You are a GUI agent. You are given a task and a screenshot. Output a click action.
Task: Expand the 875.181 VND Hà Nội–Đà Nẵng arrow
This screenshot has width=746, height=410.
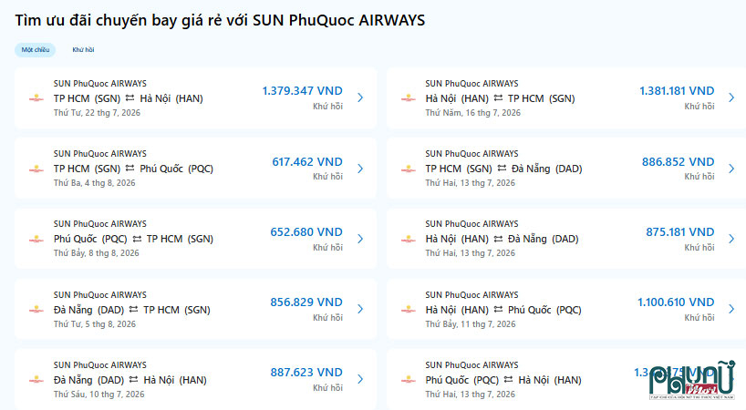[x=731, y=239]
